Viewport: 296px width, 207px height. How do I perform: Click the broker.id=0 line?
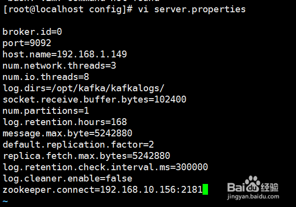coord(32,32)
